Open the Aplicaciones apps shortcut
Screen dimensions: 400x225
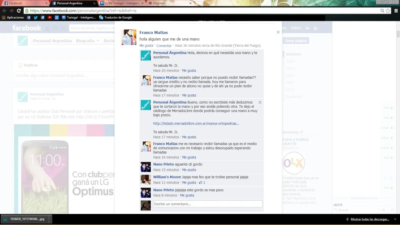point(13,17)
